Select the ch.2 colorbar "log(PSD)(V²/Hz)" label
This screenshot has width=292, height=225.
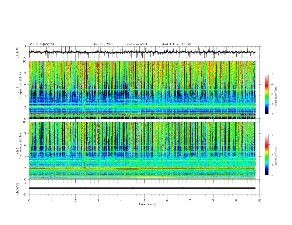click(276, 157)
